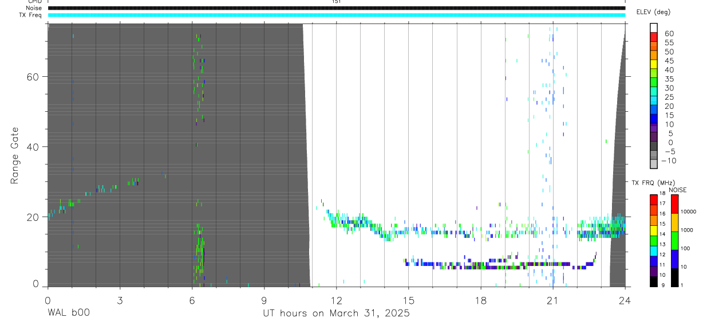The image size is (703, 325).
Task: Click the 'WAL b00' label
Action: tap(69, 313)
